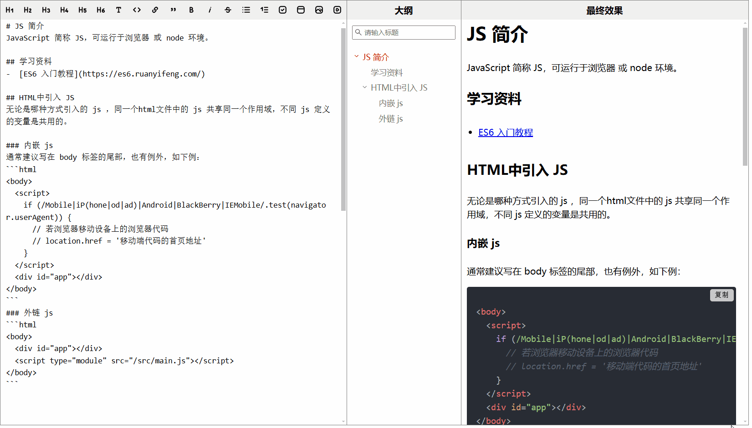Jump to '内嵌 js' in the outline
This screenshot has width=752, height=428.
coord(391,103)
